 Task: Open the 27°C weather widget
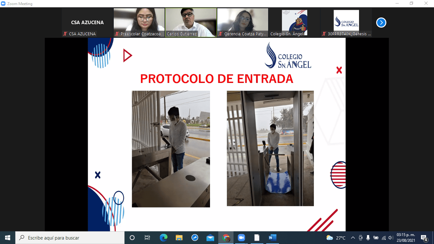pyautogui.click(x=336, y=238)
